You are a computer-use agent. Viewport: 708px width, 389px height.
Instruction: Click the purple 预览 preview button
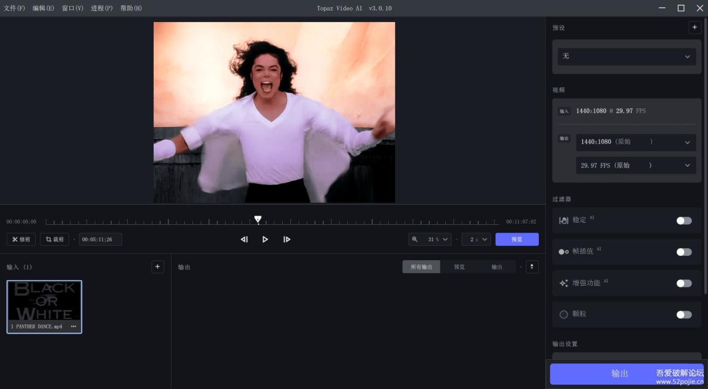click(x=517, y=239)
